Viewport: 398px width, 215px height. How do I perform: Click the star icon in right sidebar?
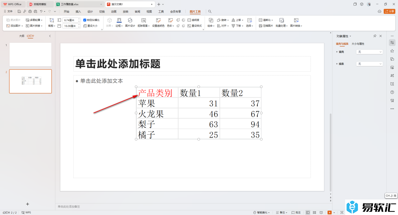point(392,51)
